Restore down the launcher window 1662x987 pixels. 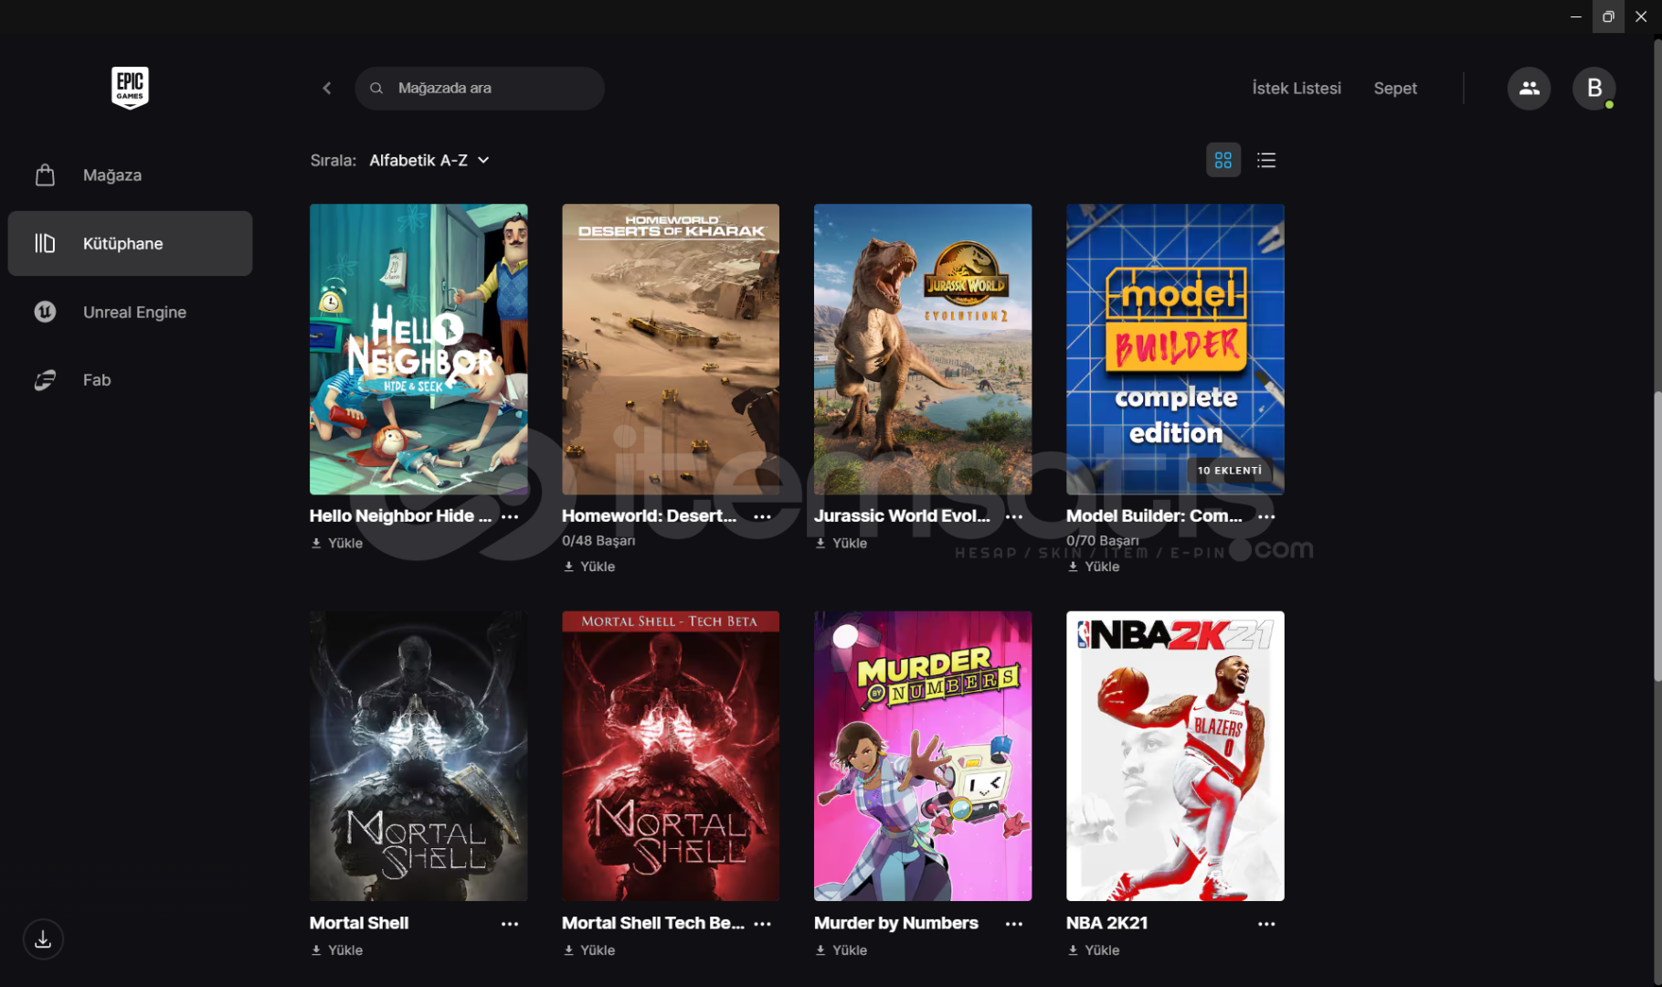[1608, 16]
